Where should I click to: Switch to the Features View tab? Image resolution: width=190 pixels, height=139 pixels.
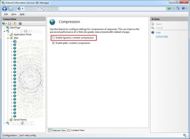pos(57,130)
